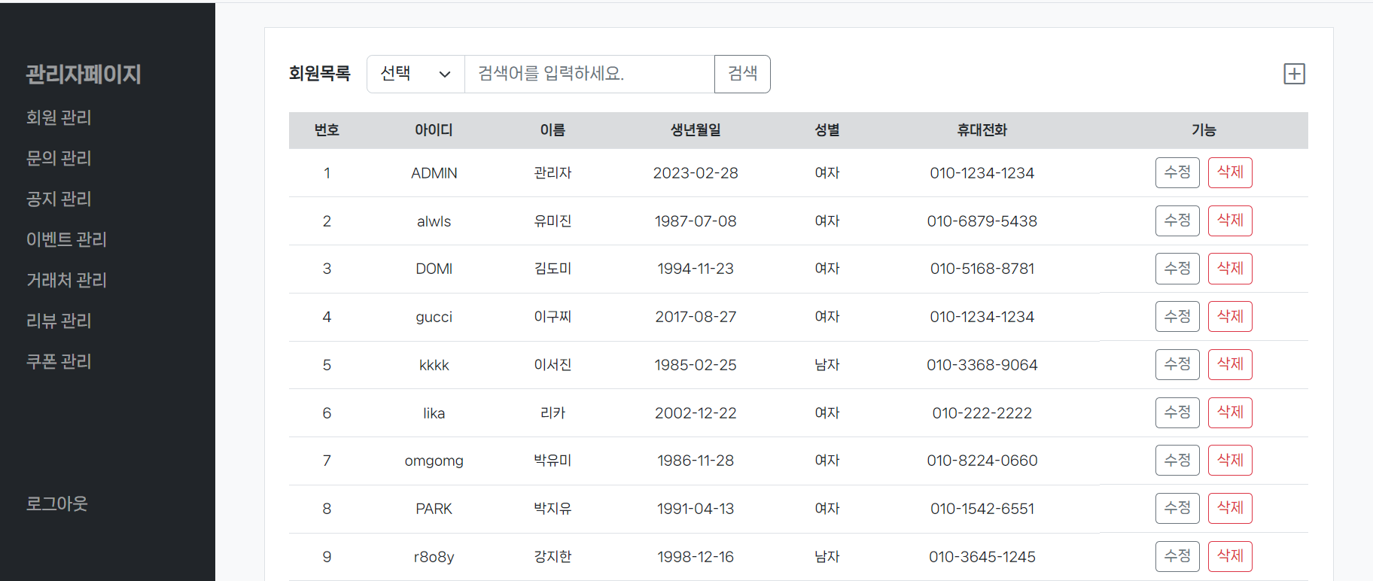Delete the alwls member with 삭제

coord(1230,221)
